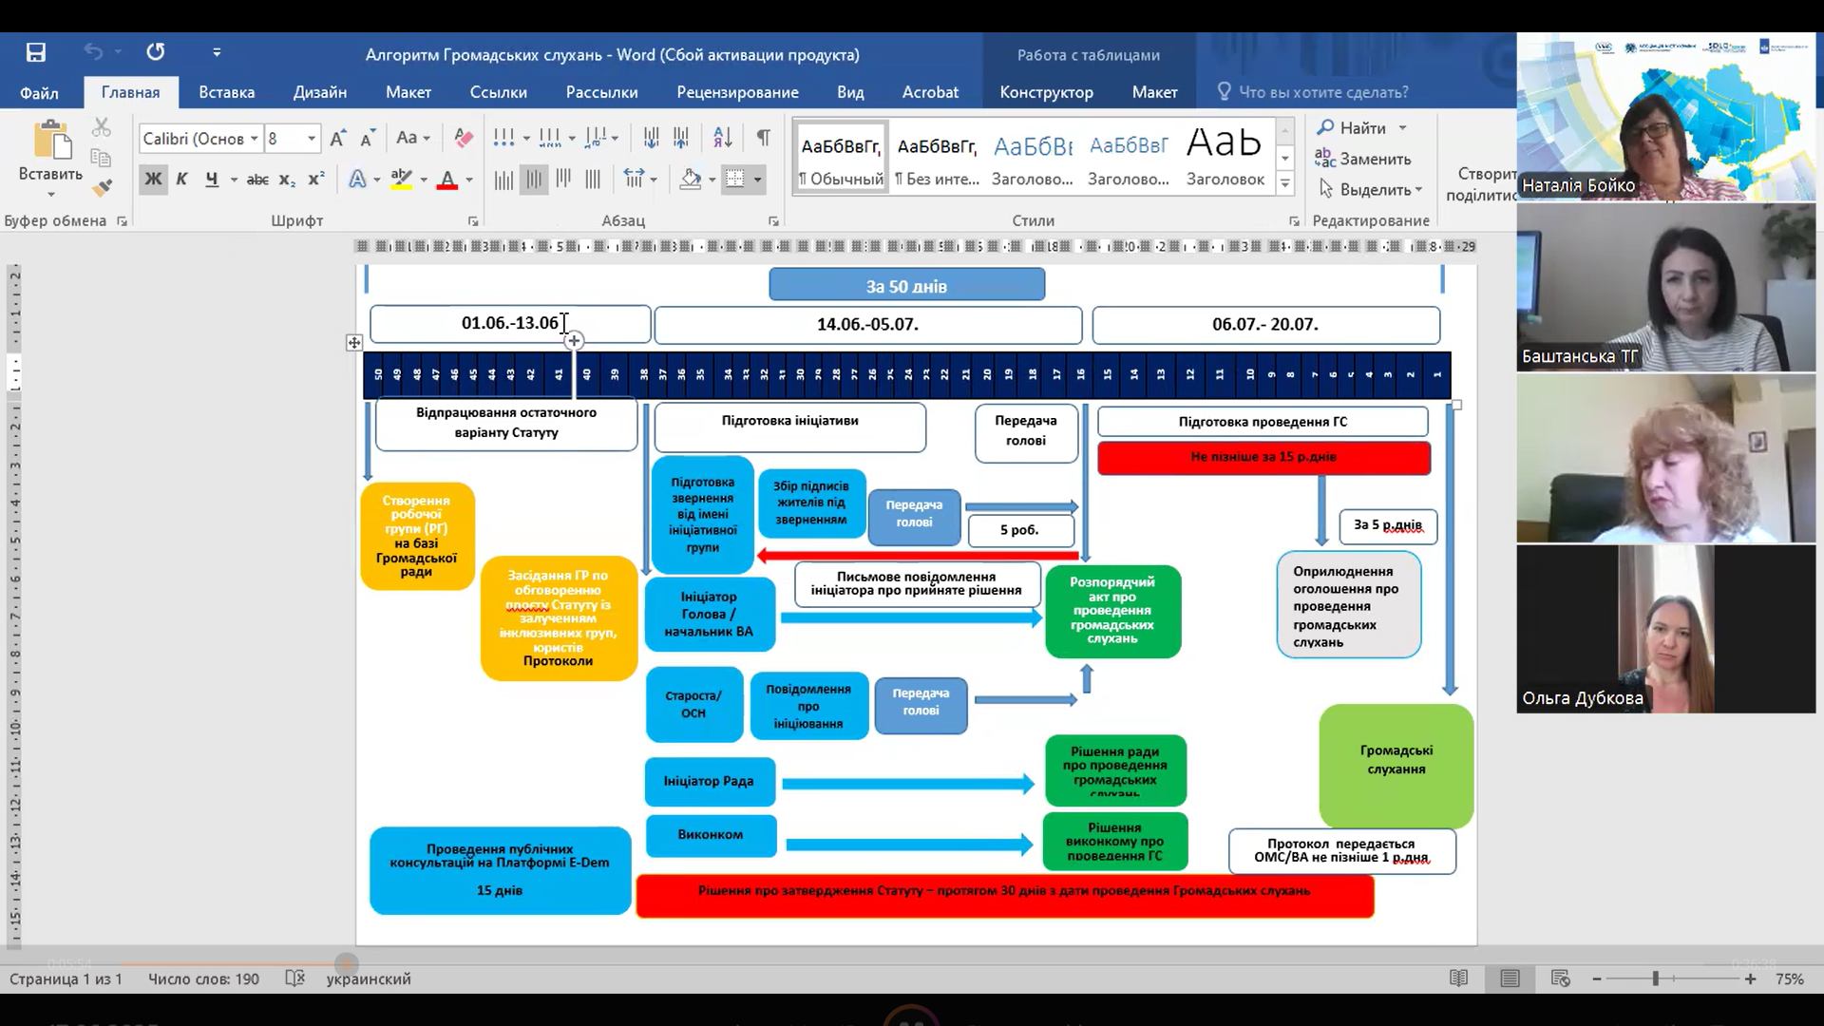Viewport: 1824px width, 1026px height.
Task: Show paragraph marks with pilcrow icon
Action: point(763,139)
